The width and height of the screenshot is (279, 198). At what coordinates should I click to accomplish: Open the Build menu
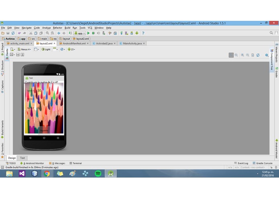coord(67,28)
